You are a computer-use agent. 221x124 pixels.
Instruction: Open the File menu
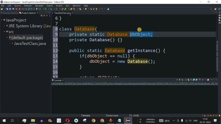(2, 6)
